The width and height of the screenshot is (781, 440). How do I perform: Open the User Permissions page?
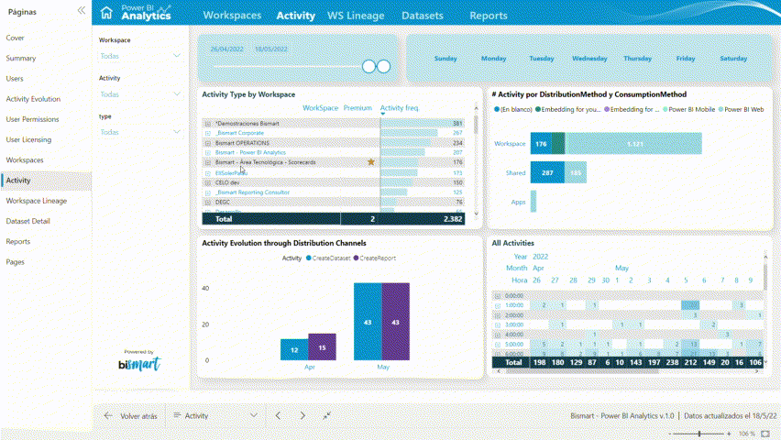pos(32,119)
